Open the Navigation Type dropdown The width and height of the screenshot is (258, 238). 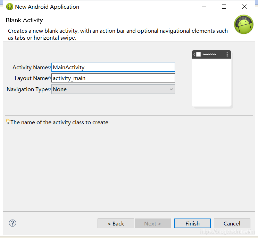coord(113,89)
